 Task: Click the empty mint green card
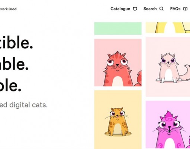tap(118, 28)
